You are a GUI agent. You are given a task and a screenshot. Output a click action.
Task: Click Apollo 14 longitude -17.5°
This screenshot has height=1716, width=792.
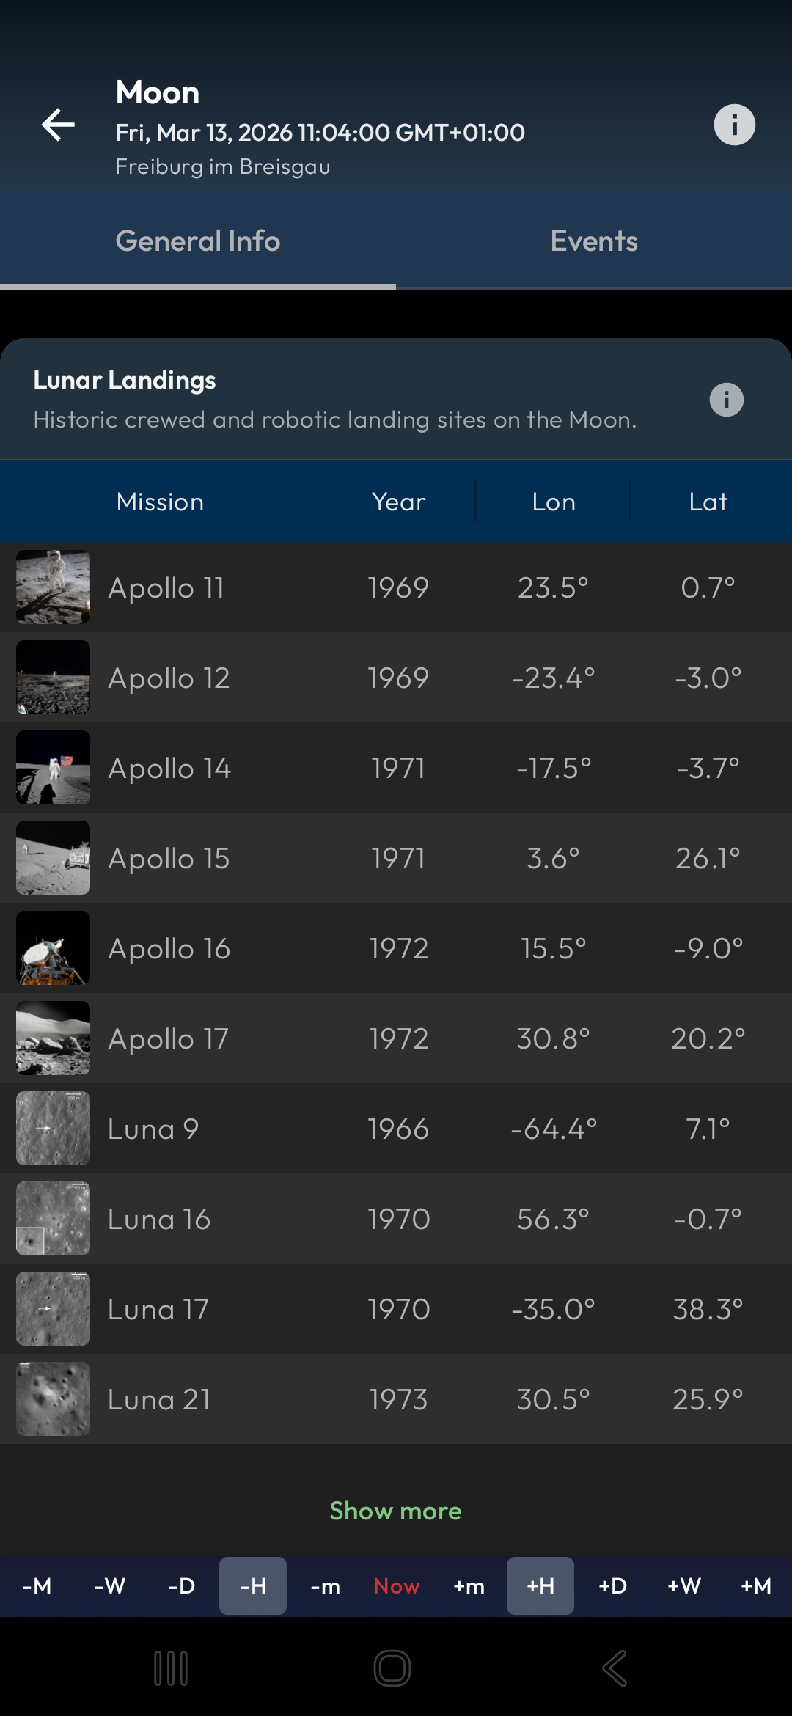[x=554, y=768]
